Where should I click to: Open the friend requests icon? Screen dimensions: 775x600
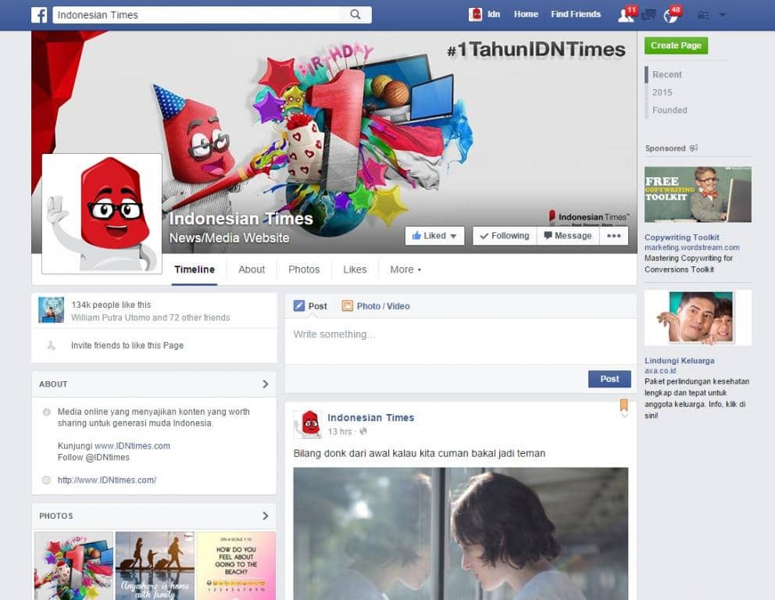point(625,14)
